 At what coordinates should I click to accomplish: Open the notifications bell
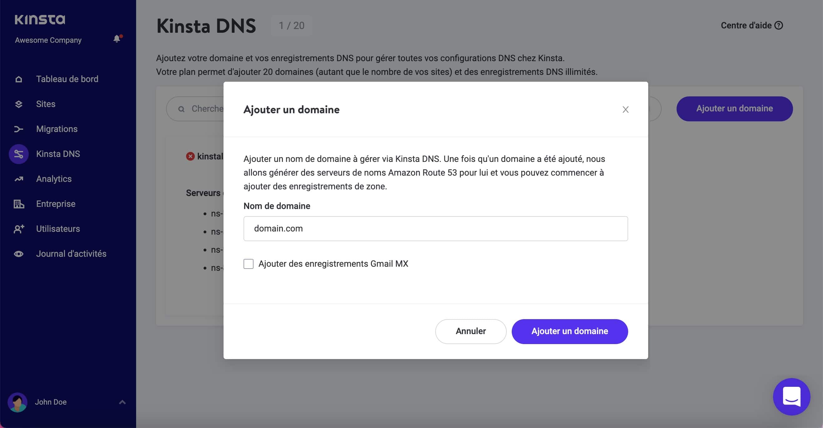tap(117, 39)
